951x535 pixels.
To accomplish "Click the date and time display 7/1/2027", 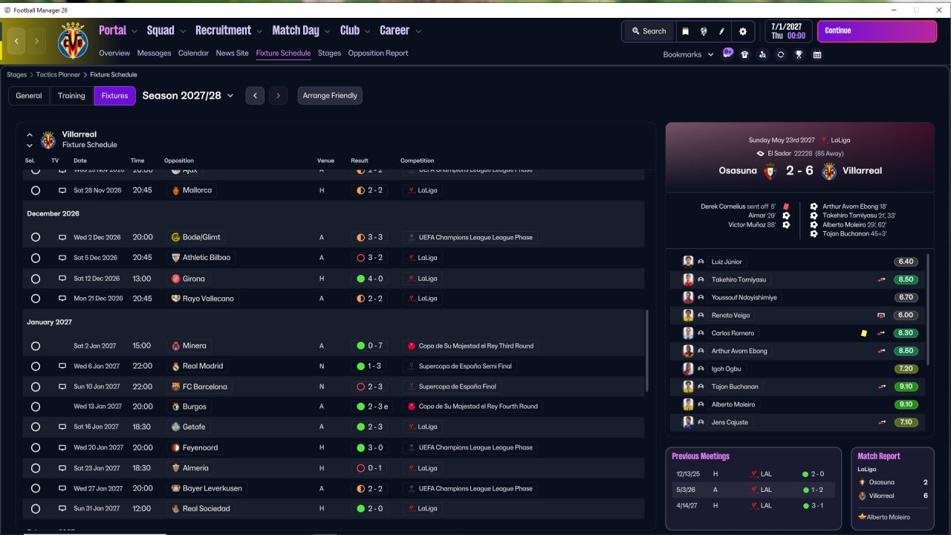I will [x=788, y=31].
